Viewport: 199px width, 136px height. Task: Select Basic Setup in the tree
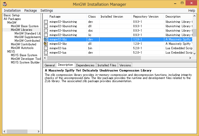pos(12,15)
